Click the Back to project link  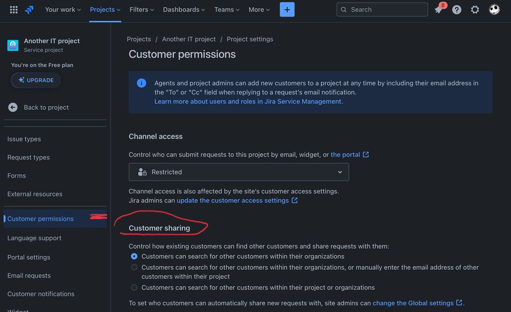coord(46,107)
